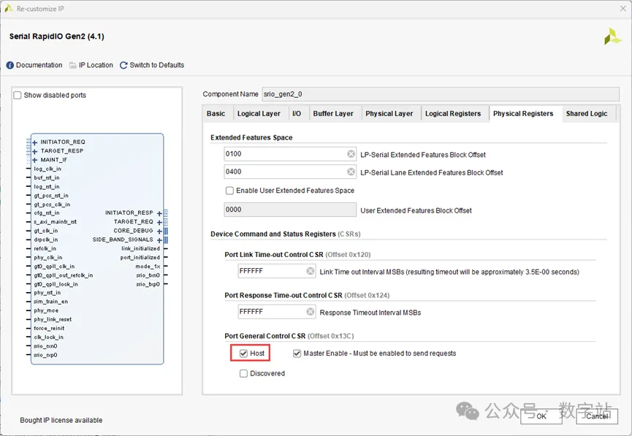
Task: Select the drpclk_in port label
Action: click(x=46, y=240)
